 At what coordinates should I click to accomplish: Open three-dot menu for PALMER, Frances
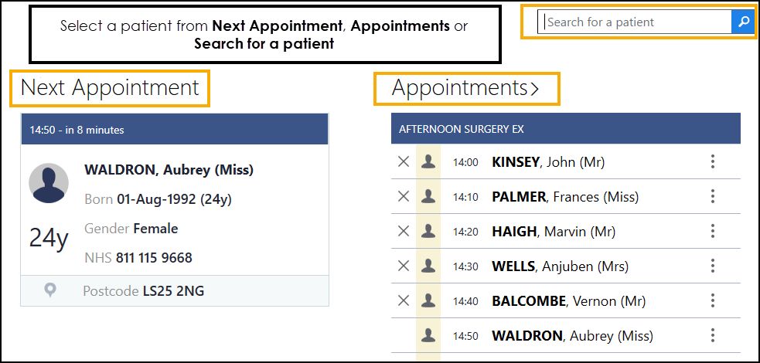[x=713, y=197]
